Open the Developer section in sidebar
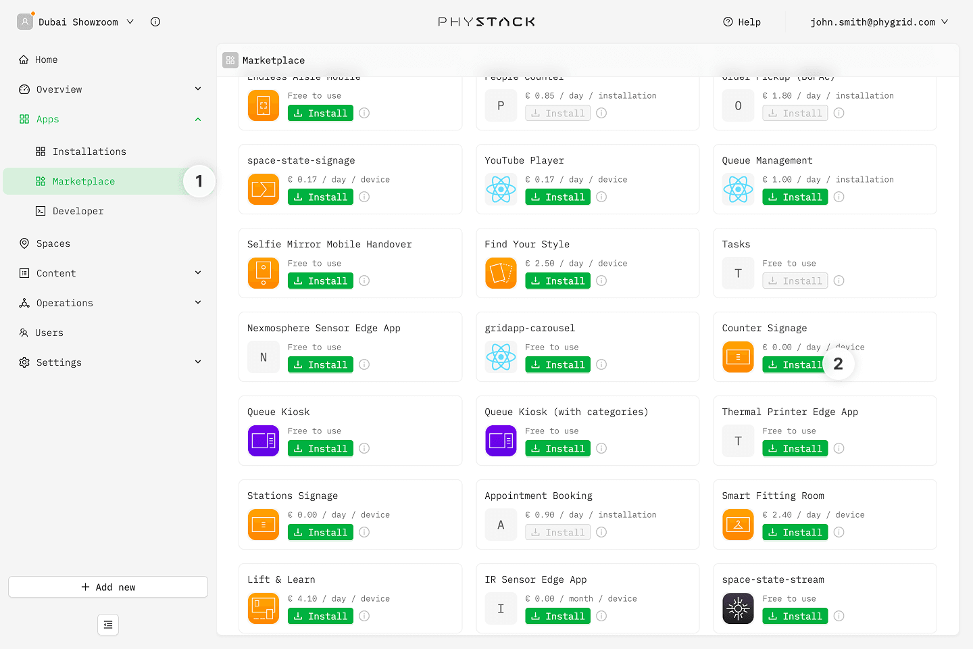The height and width of the screenshot is (649, 973). click(x=78, y=211)
